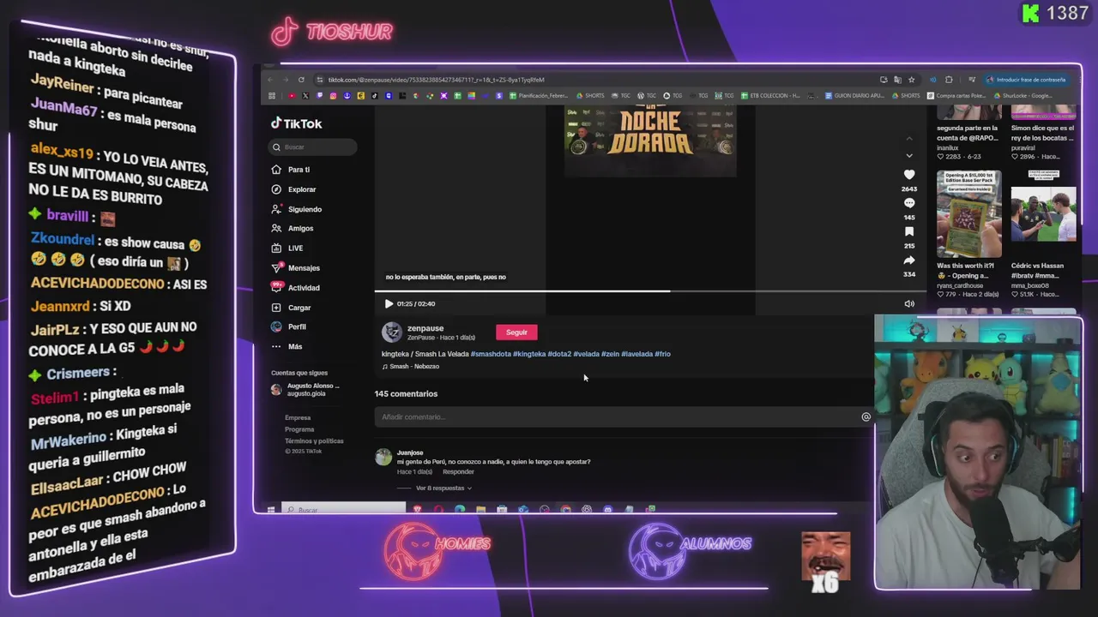Open Siguiendo in the sidebar
Screen dimensions: 1098x617
pos(305,209)
